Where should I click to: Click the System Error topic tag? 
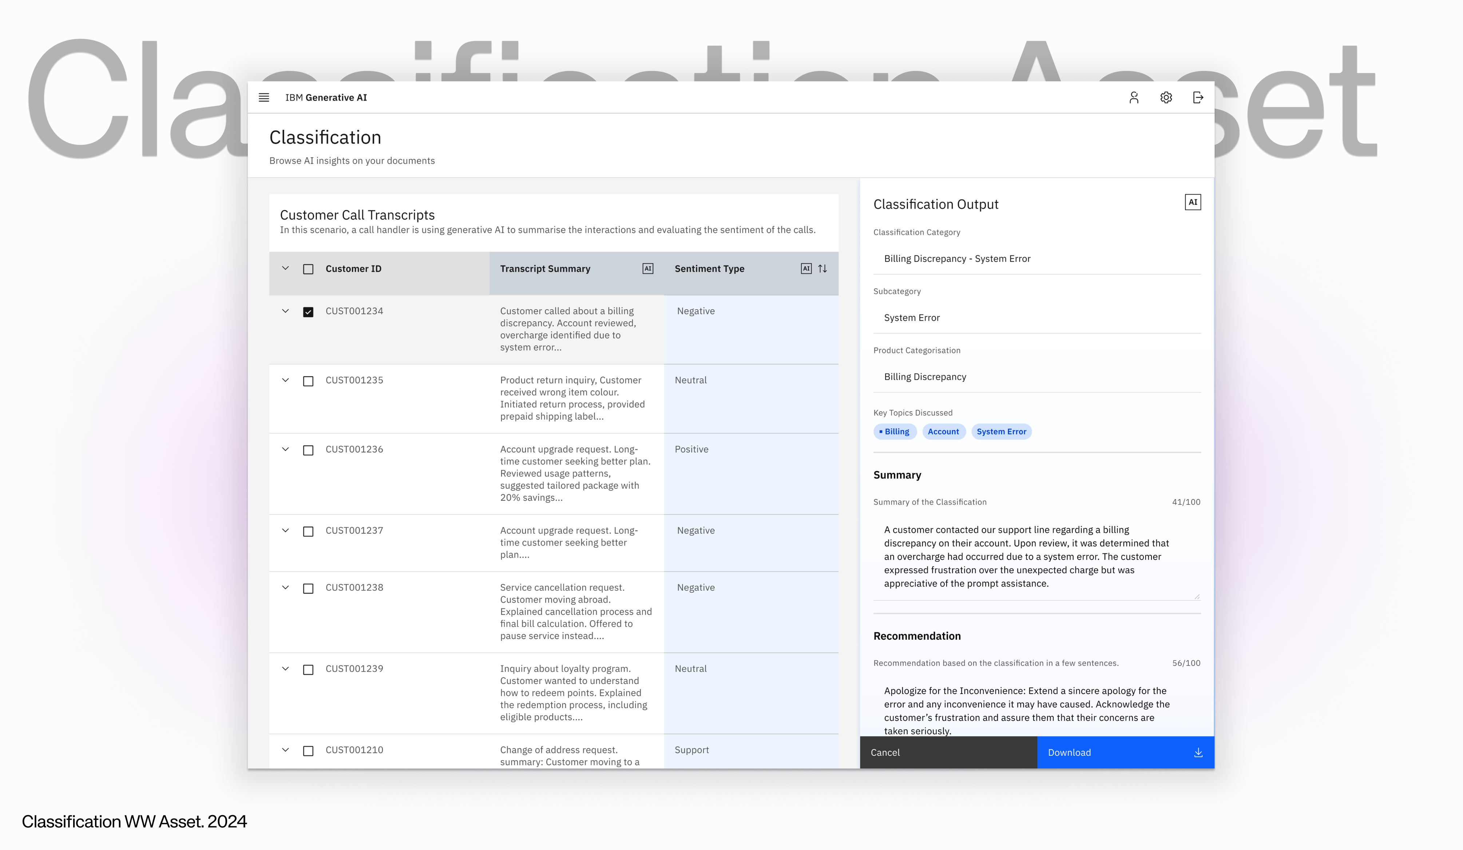point(1001,432)
